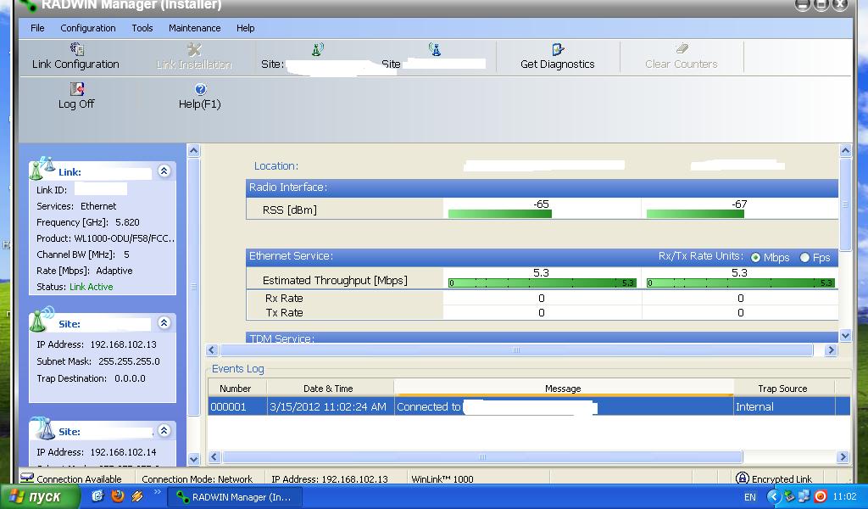The height and width of the screenshot is (509, 868).
Task: Select Mbps rate units radio button
Action: pos(755,257)
